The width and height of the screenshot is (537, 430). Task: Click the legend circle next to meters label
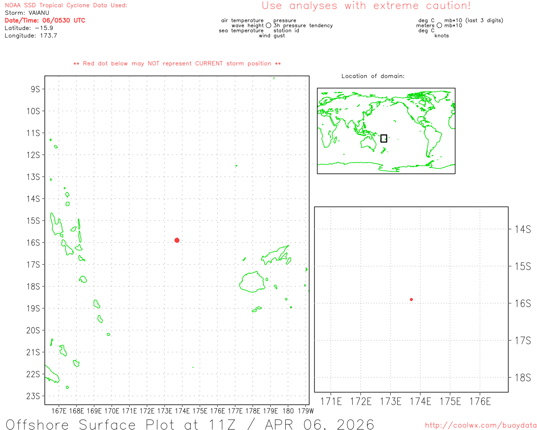pos(439,26)
